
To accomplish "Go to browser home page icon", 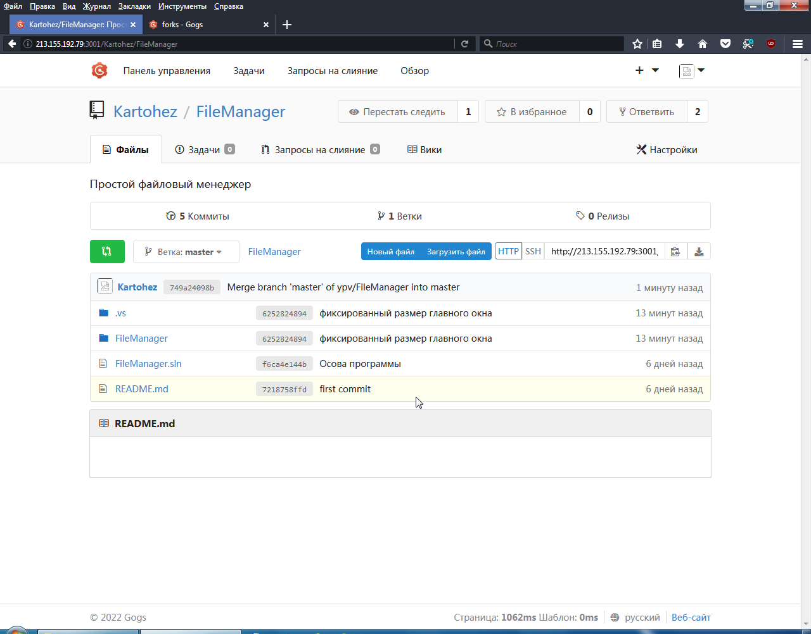I will pos(703,44).
